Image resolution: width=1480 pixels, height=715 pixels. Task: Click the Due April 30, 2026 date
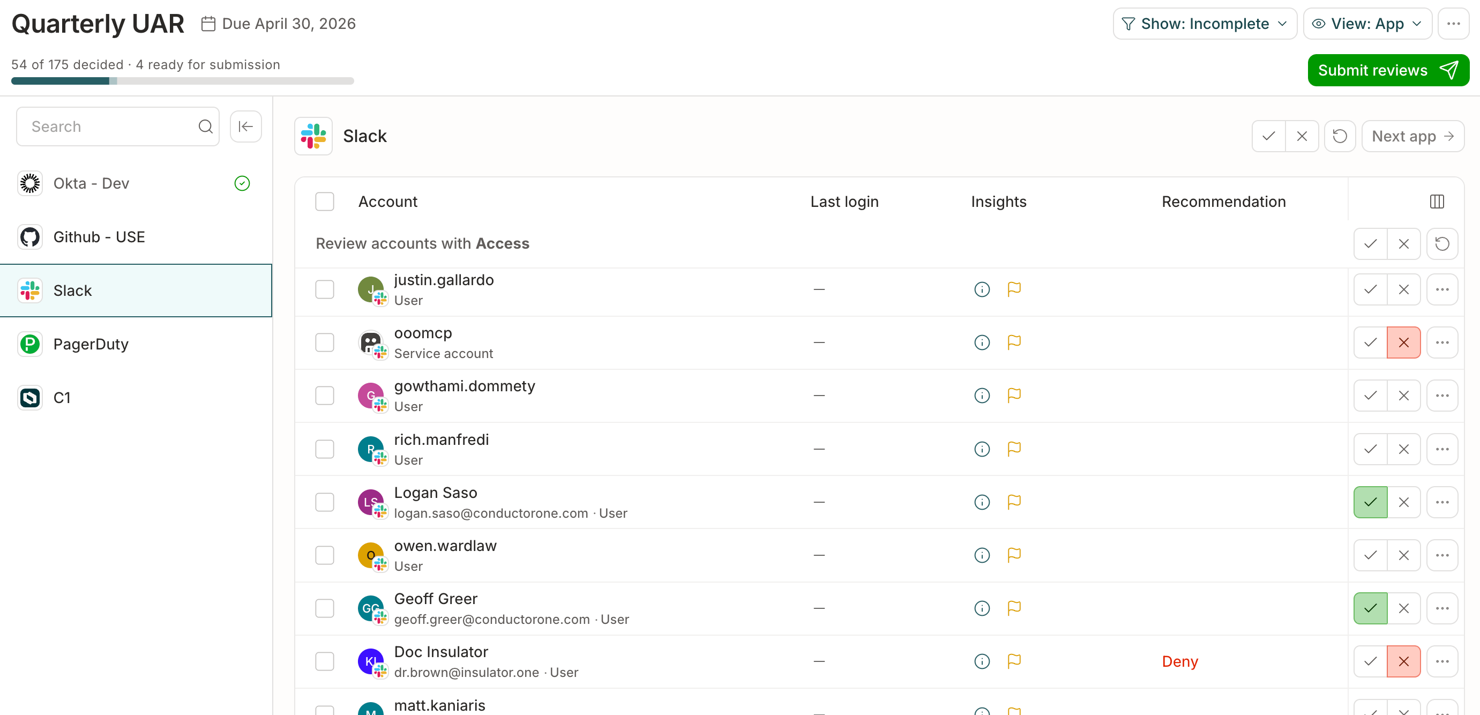[278, 24]
